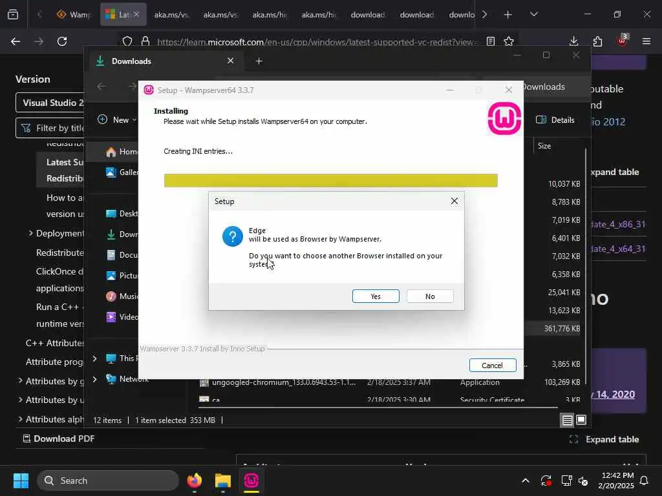Choose No in the Setup browser dialog
The height and width of the screenshot is (496, 662).
(x=430, y=296)
